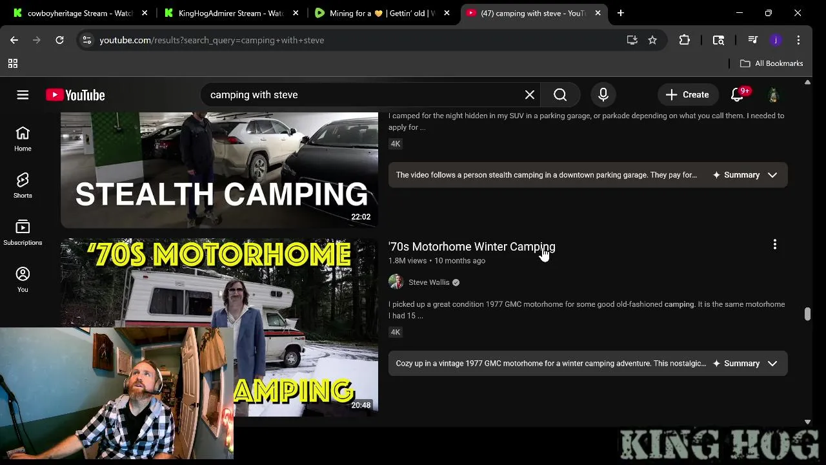Open the browser extensions puzzle icon
The image size is (826, 465).
(685, 40)
